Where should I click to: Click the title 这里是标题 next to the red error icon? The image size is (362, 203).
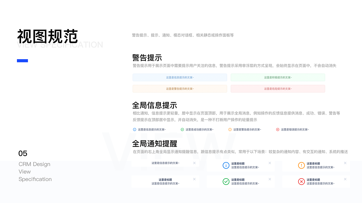coord(313,180)
